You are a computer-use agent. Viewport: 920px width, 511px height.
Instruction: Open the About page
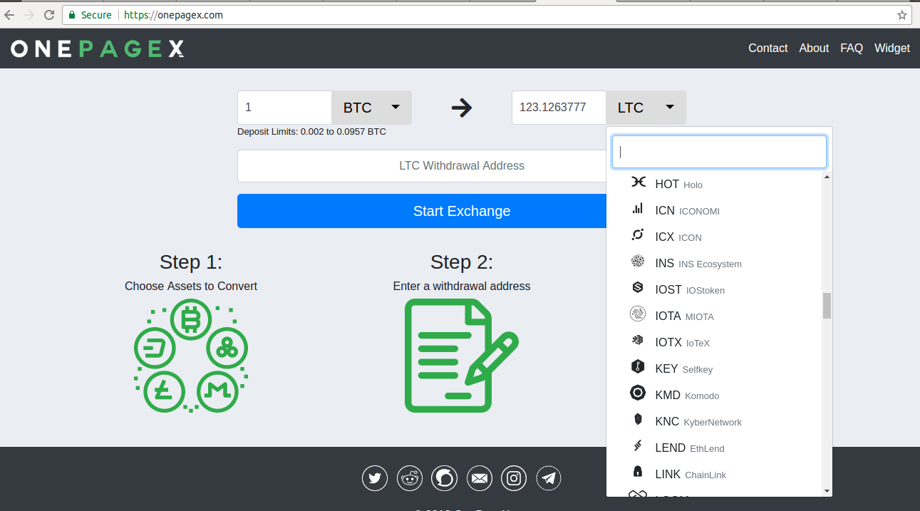[x=814, y=48]
